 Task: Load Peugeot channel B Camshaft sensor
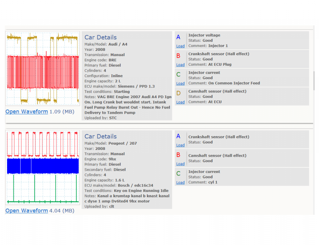(x=180, y=164)
